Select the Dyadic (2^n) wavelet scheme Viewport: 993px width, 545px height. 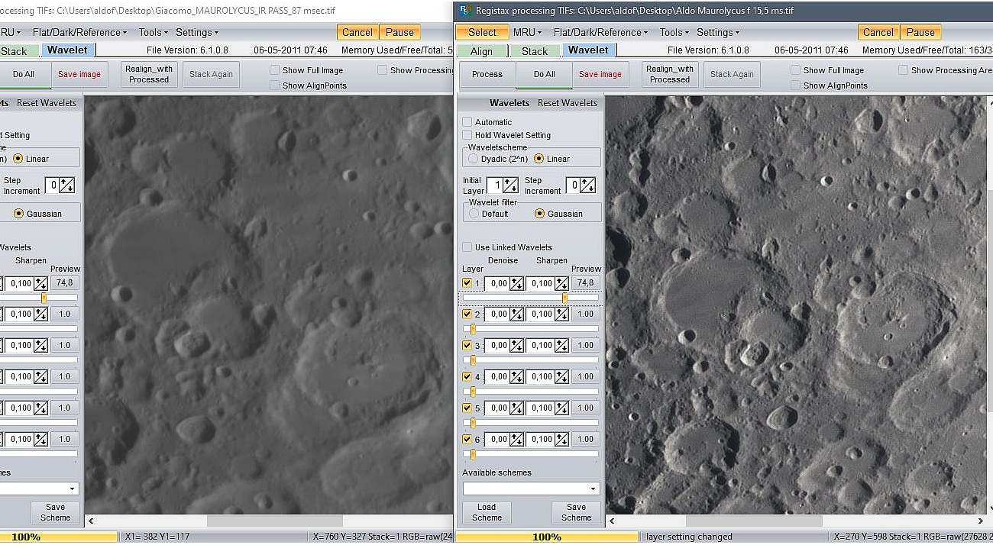[x=474, y=159]
